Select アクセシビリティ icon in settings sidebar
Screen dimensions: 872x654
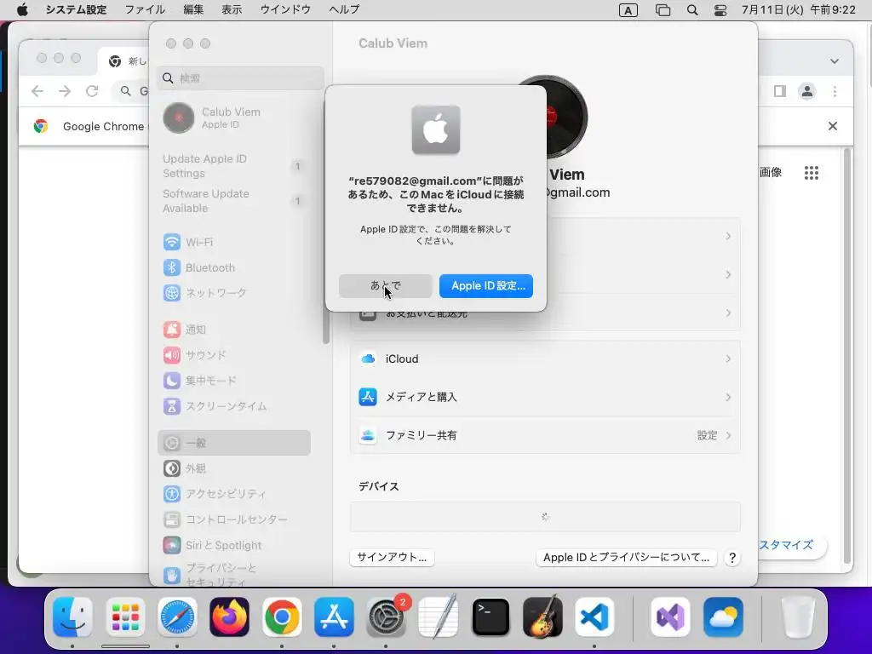(172, 493)
